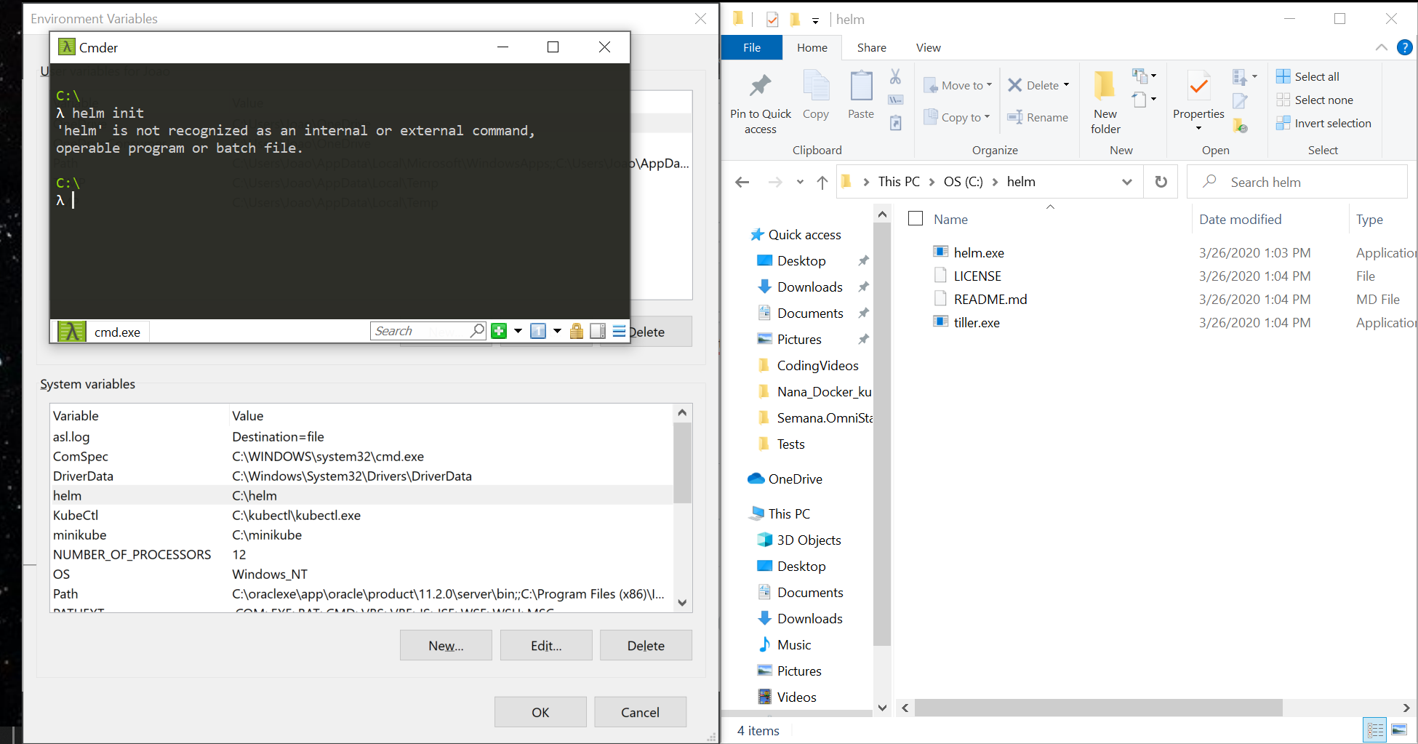Viewport: 1418px width, 744px height.
Task: Open the File tab in Explorer
Action: coord(752,47)
